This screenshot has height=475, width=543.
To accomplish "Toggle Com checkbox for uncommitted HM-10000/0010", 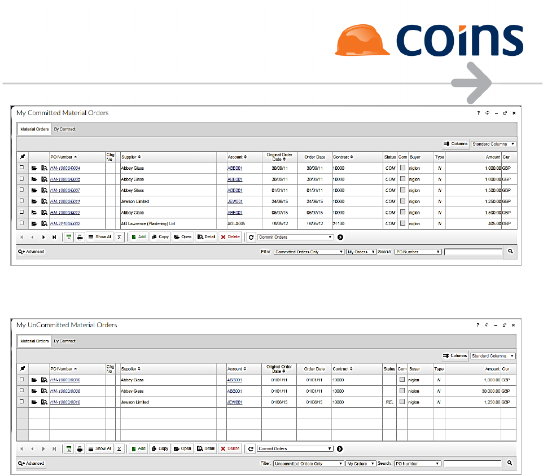I will click(402, 402).
